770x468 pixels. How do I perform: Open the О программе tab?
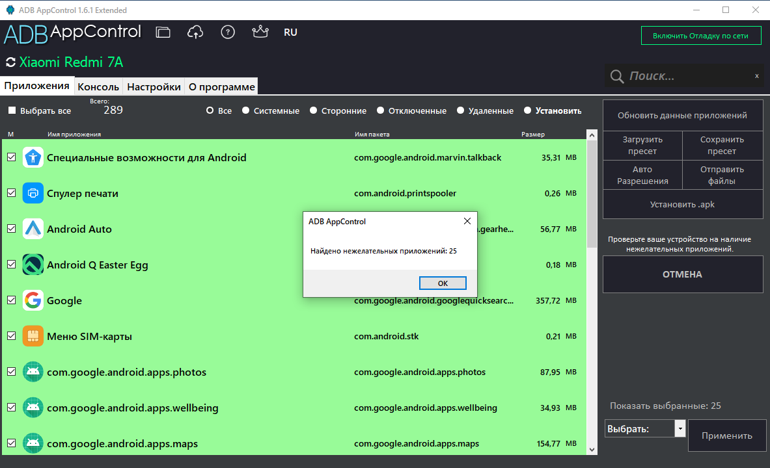(221, 87)
